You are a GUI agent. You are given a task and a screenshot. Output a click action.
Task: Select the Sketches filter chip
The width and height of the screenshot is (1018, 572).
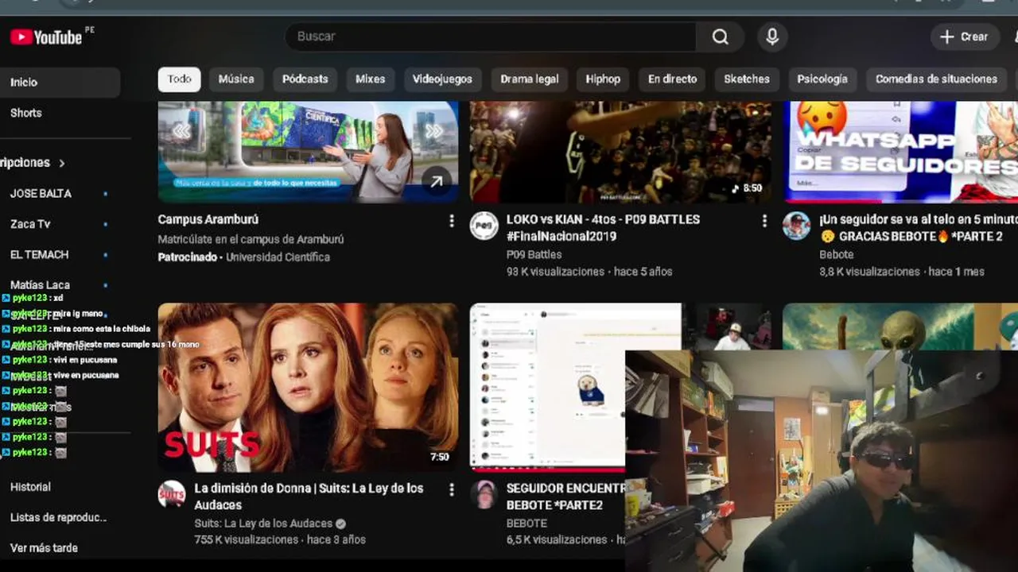click(x=746, y=79)
